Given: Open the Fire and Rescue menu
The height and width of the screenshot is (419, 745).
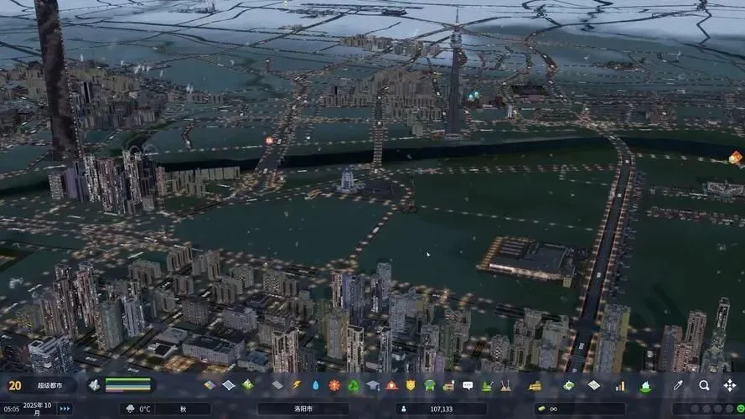Looking at the screenshot, I should 391,385.
